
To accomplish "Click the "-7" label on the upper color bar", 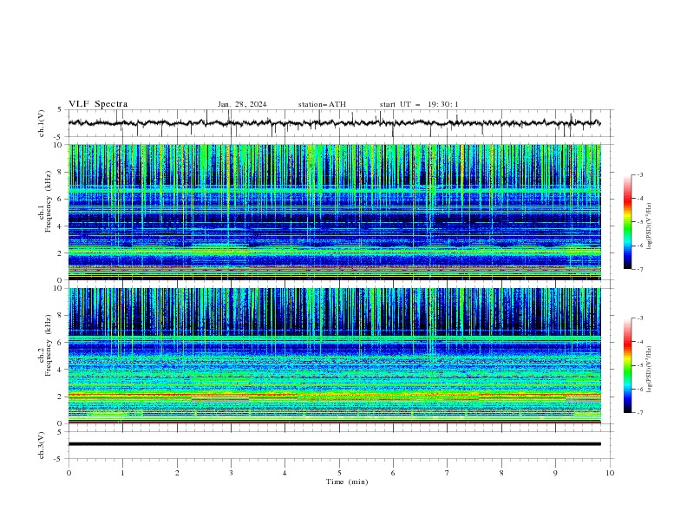I will 639,269.
